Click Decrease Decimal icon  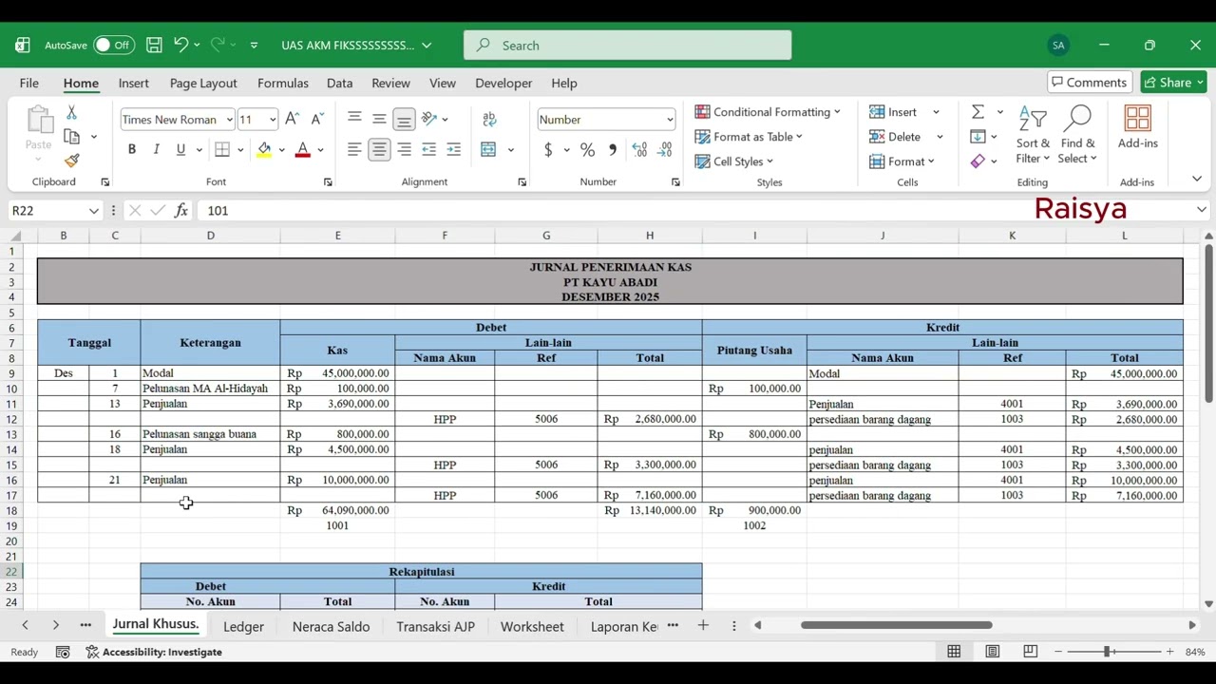(664, 149)
